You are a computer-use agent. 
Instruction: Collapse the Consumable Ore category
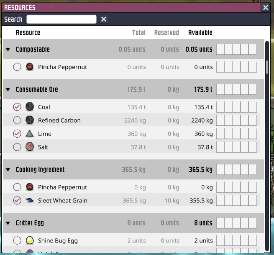[8, 89]
